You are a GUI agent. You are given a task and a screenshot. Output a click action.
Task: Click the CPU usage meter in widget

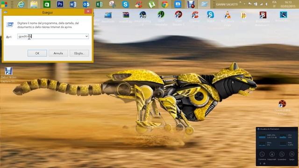pyautogui.click(x=286, y=136)
